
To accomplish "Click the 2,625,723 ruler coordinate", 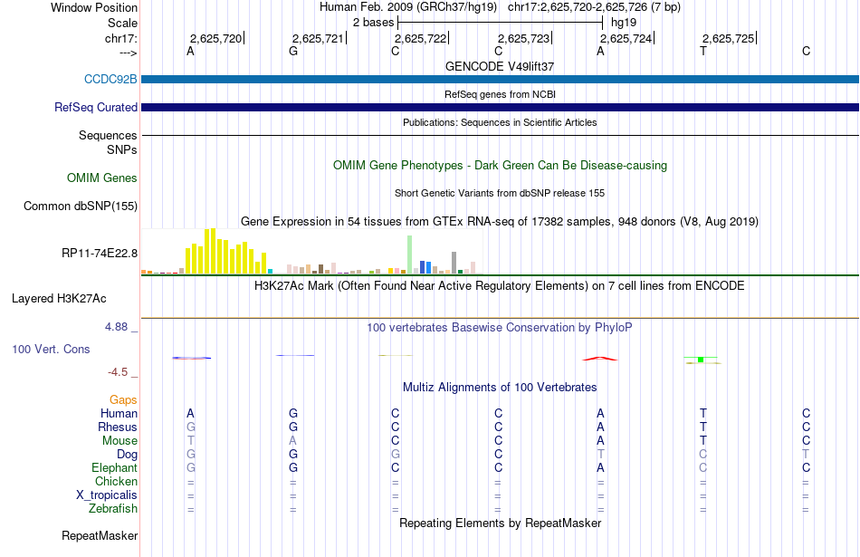I will (523, 38).
